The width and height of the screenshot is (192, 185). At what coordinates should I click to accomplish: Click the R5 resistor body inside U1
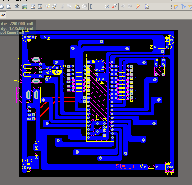point(103,73)
